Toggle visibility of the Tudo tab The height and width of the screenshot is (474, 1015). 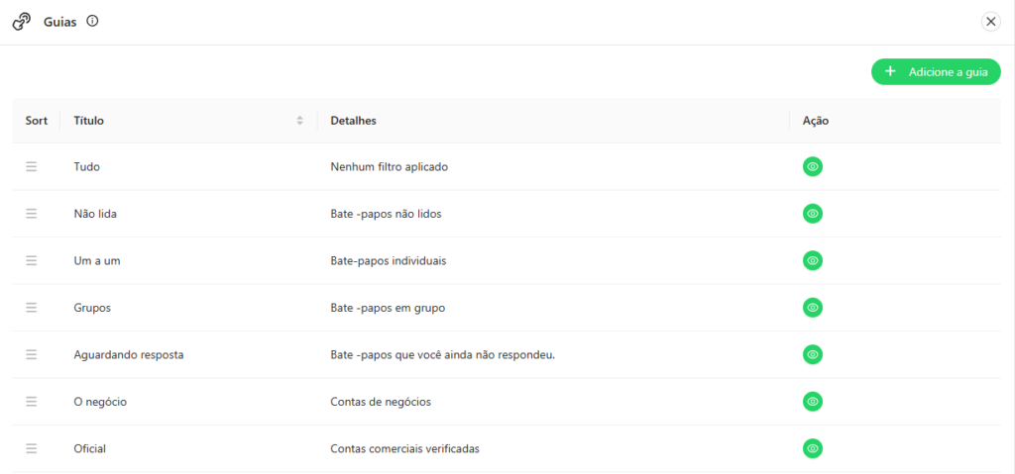click(813, 167)
